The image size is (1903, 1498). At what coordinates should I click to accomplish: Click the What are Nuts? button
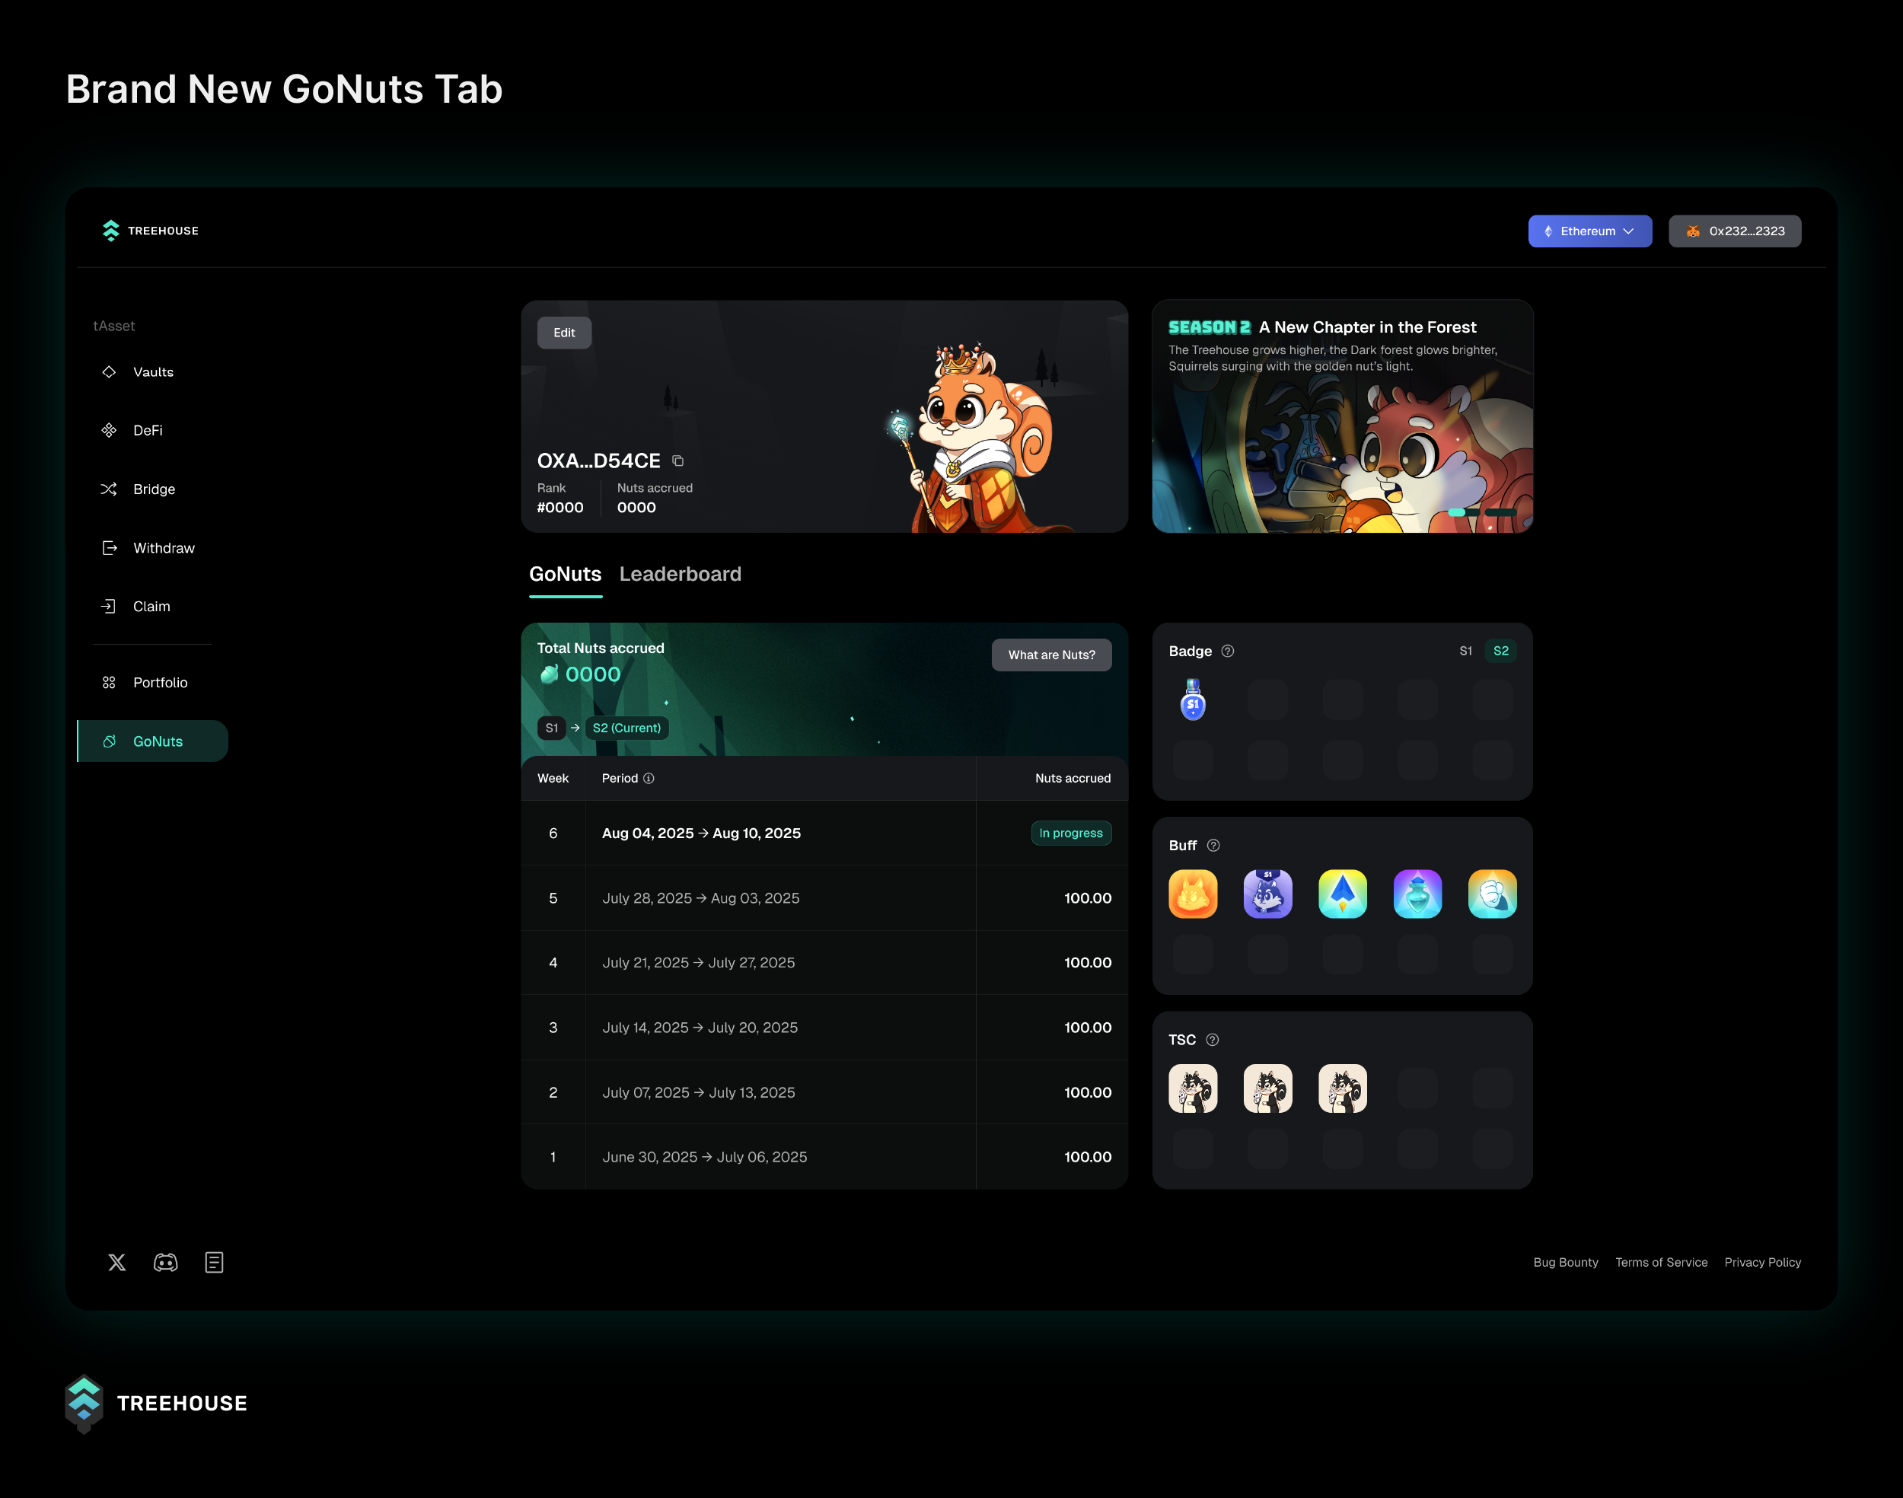(x=1051, y=655)
